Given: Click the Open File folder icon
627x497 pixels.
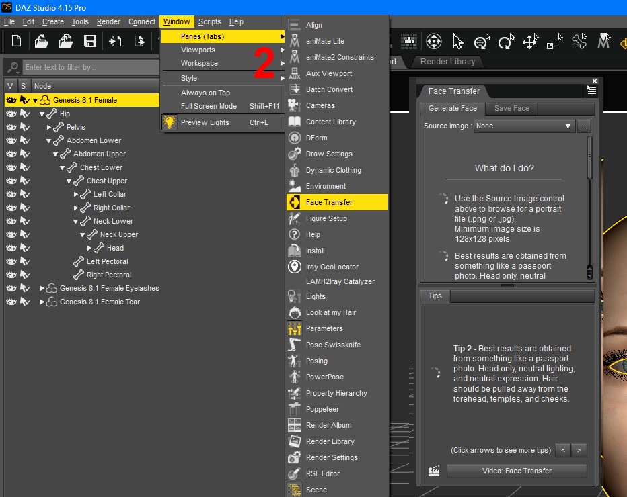Looking at the screenshot, I should [41, 41].
